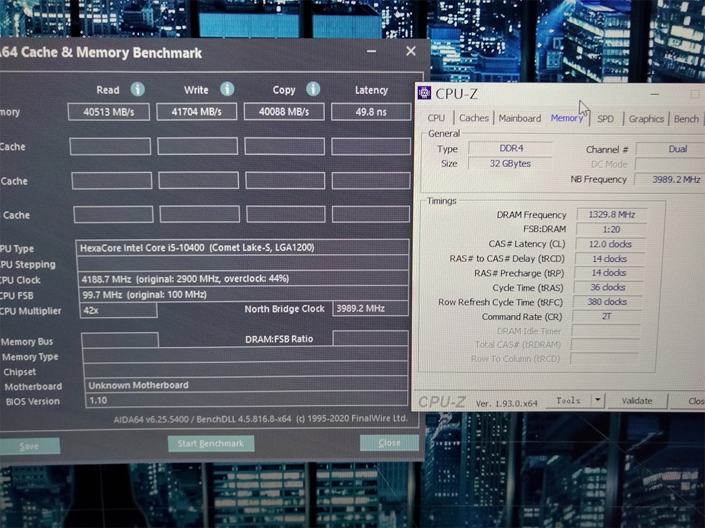
Task: Select the memory latency value 49.8 ns
Action: pyautogui.click(x=371, y=111)
